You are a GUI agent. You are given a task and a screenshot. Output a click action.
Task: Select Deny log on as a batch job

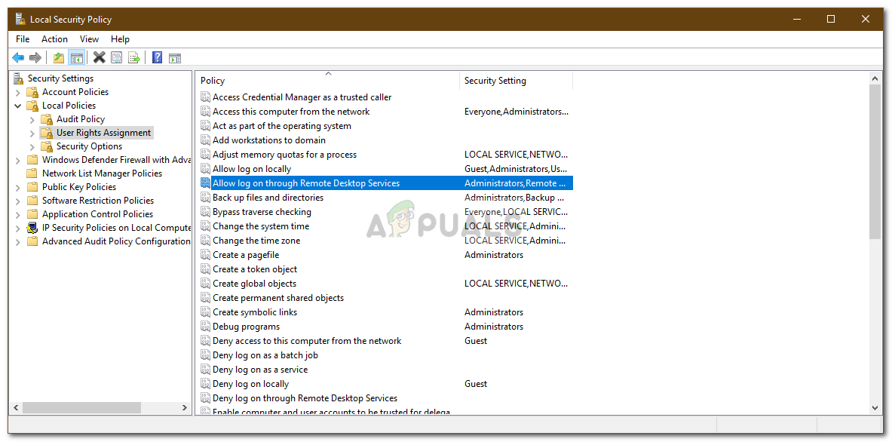265,355
